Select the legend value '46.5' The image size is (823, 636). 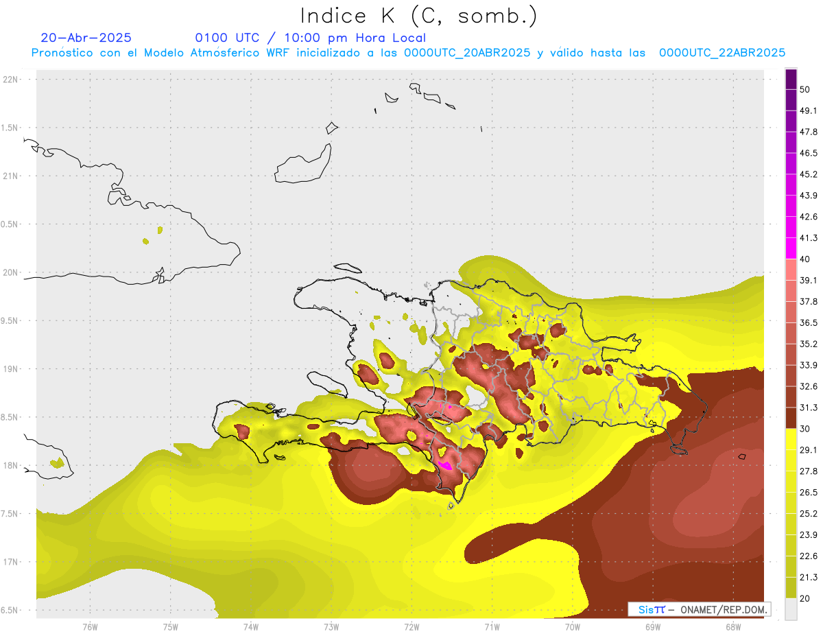pyautogui.click(x=809, y=153)
